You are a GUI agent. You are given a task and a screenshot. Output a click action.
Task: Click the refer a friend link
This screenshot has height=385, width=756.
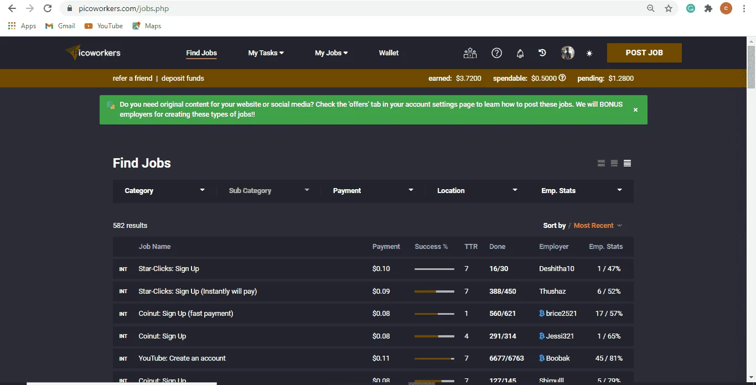point(132,78)
